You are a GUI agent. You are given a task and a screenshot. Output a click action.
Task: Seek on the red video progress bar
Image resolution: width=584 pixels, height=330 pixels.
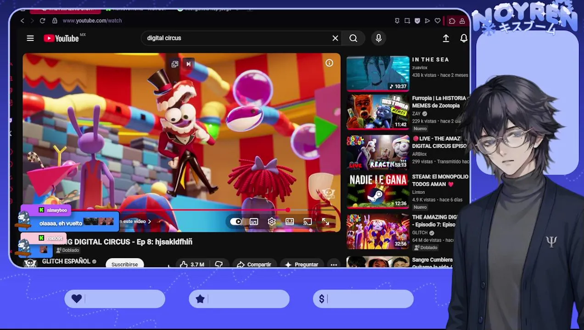tap(181, 210)
